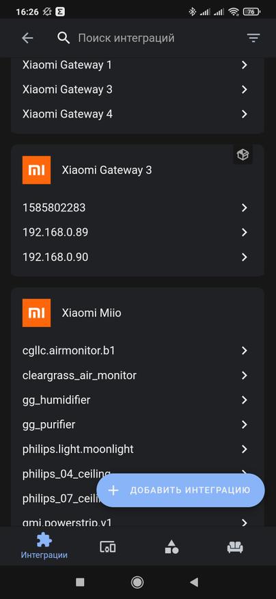Open the filter icon in header
276x599 pixels.
(x=253, y=38)
